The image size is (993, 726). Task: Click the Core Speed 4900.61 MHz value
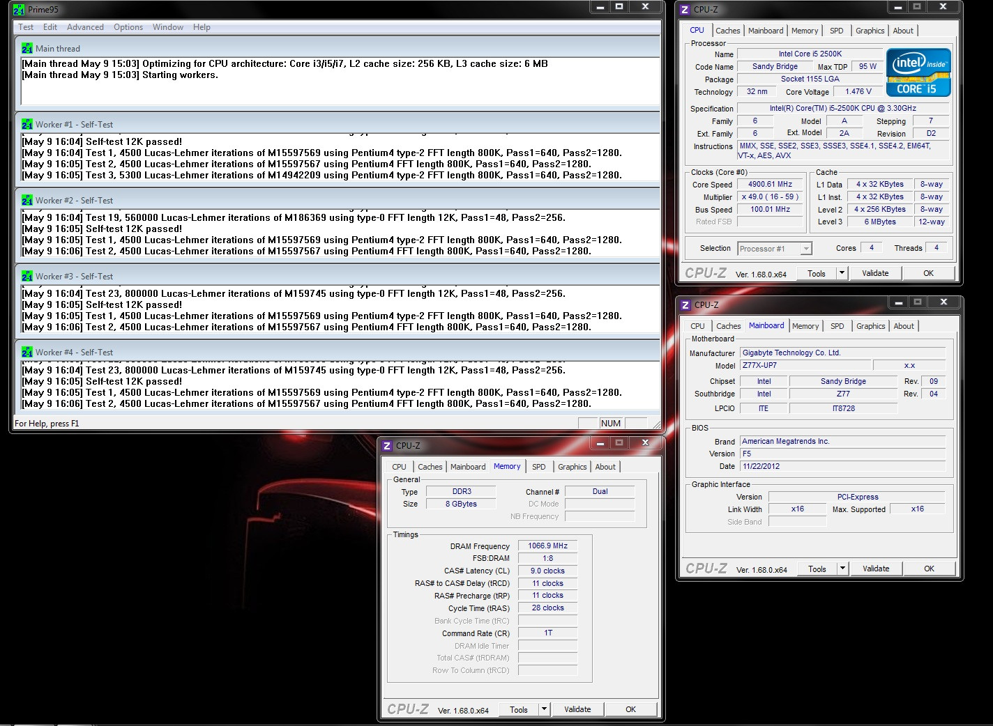(x=771, y=185)
